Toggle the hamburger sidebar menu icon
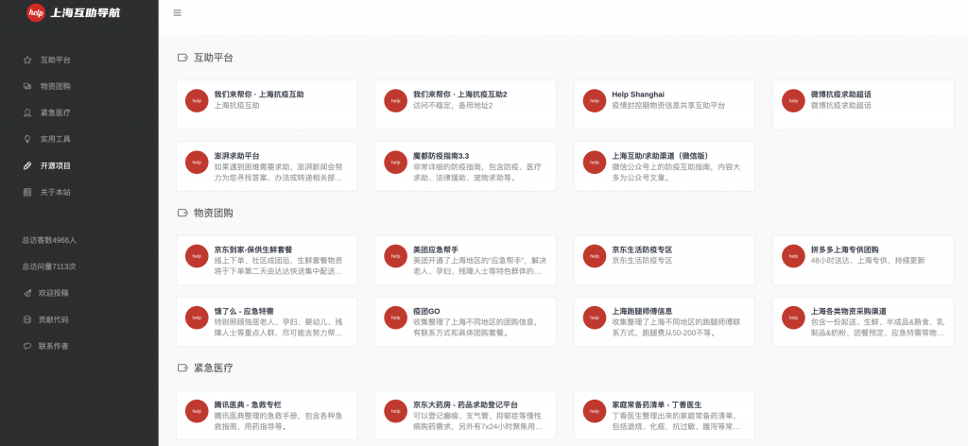Screen dimensions: 968x446 [x=178, y=13]
